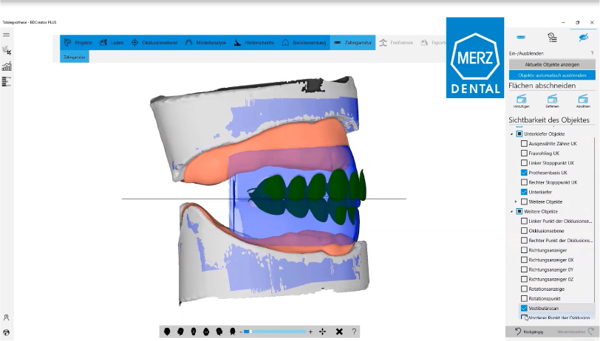Screen dimensions: 600x341
Task: Click the Abwählen surface icon
Action: pyautogui.click(x=584, y=99)
